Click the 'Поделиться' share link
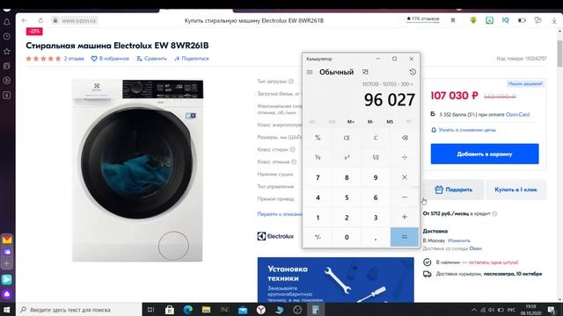 [192, 59]
